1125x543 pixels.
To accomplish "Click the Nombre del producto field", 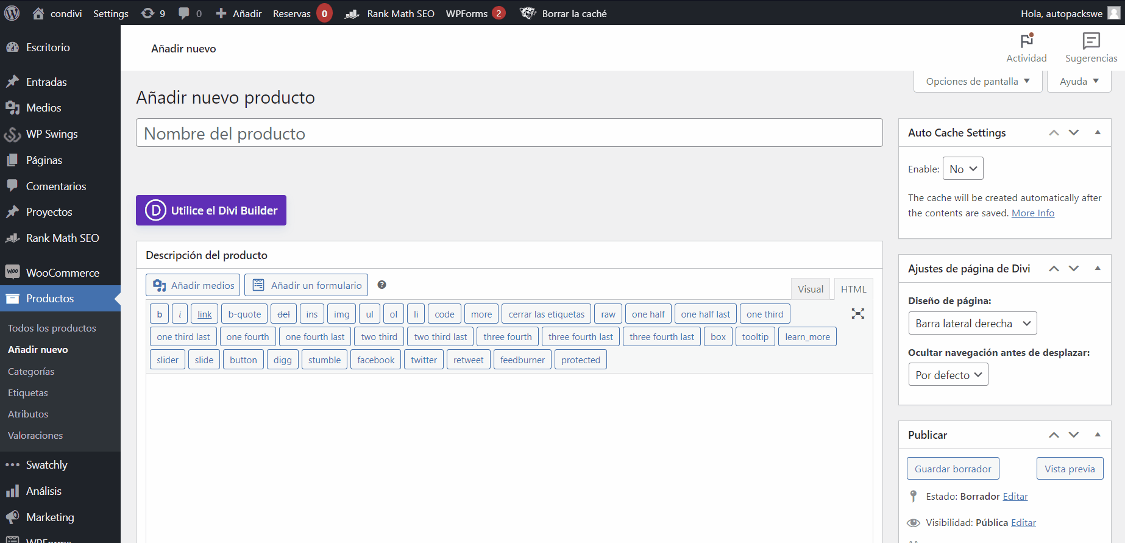I will 509,133.
